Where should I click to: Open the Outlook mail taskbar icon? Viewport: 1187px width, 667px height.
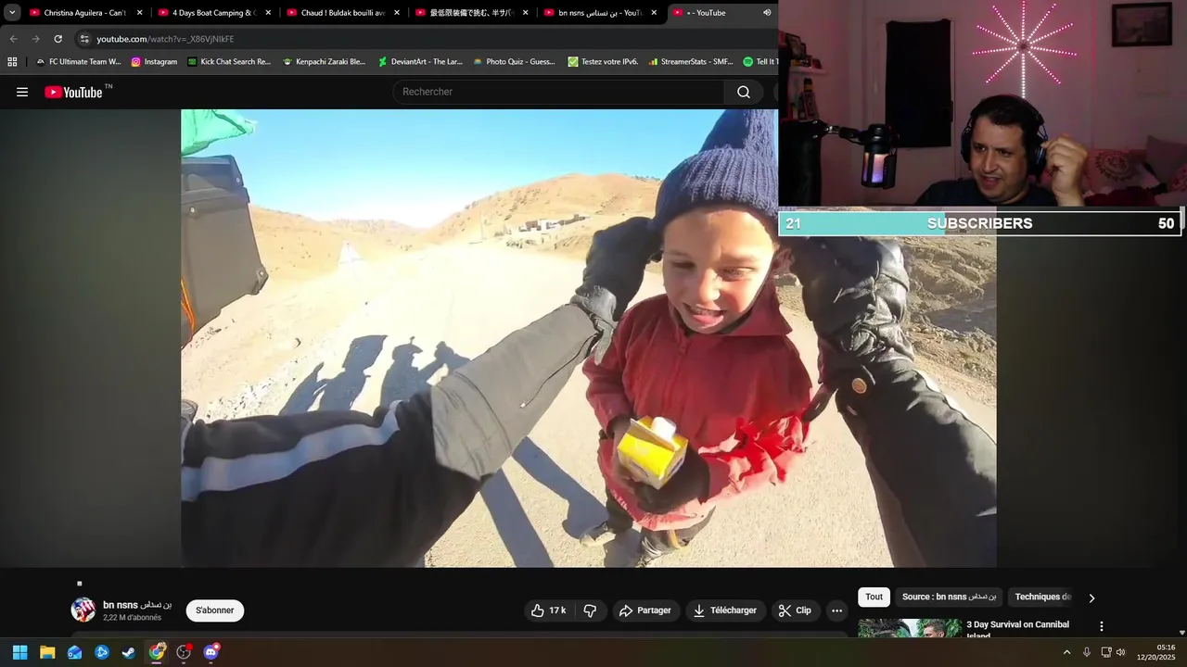click(74, 652)
